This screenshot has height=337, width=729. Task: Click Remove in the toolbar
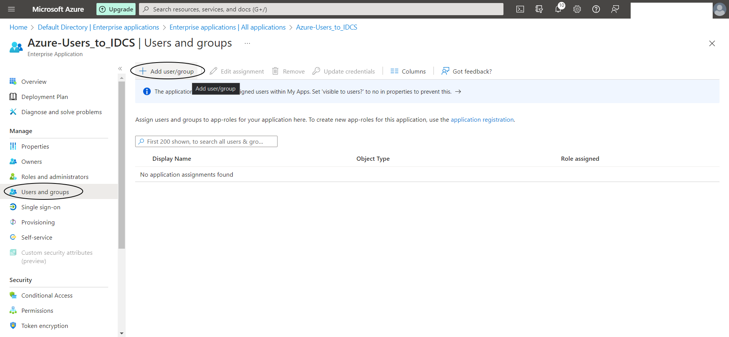(x=289, y=71)
